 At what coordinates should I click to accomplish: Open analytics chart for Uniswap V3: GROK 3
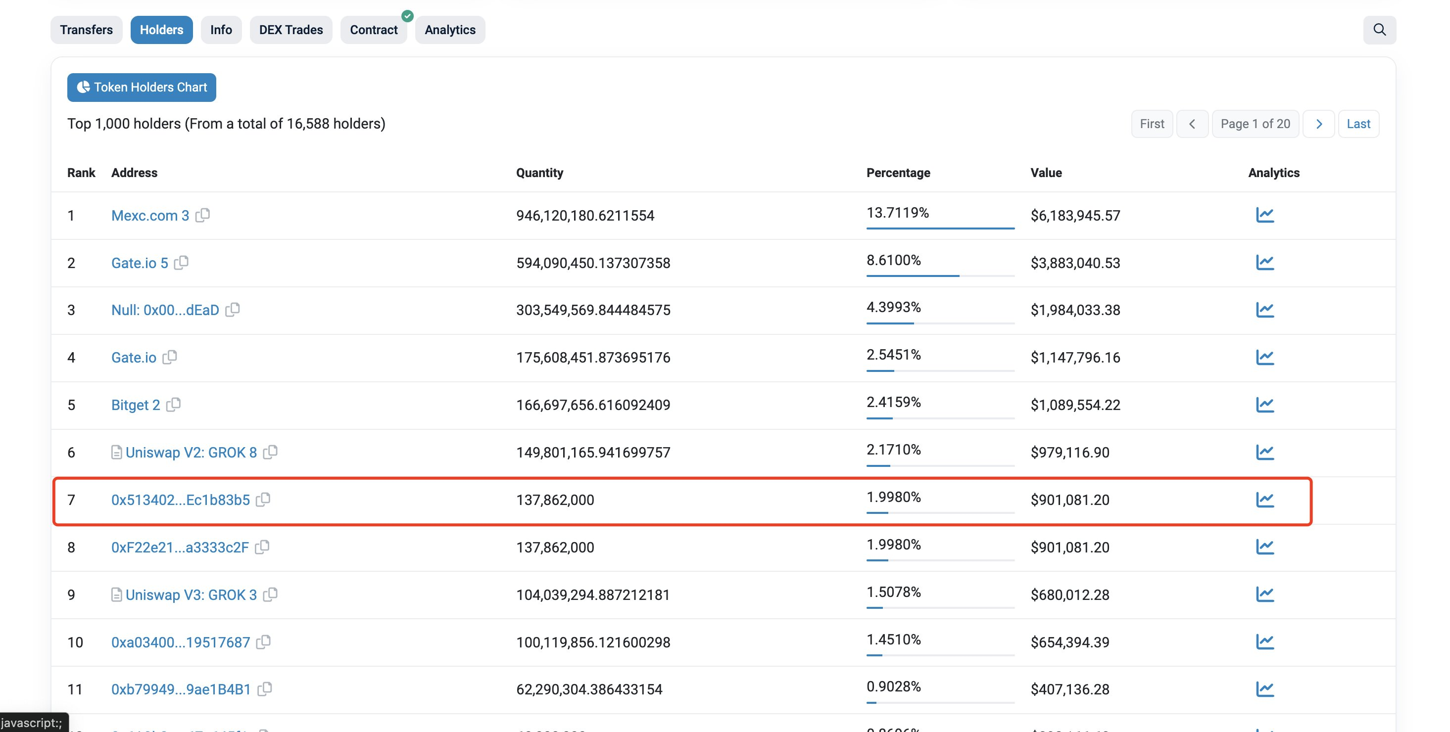click(x=1265, y=595)
